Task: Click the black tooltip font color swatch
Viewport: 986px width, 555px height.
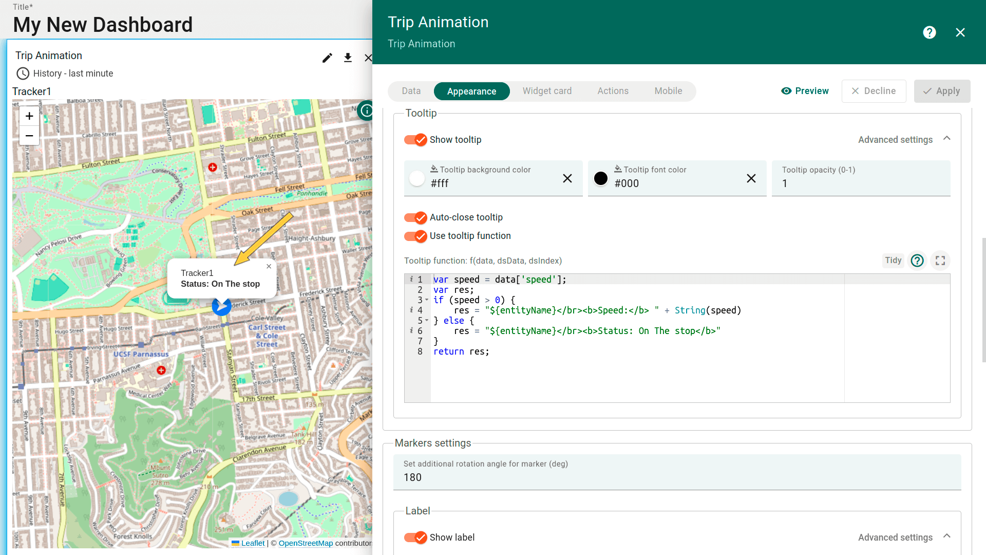Action: 601,178
